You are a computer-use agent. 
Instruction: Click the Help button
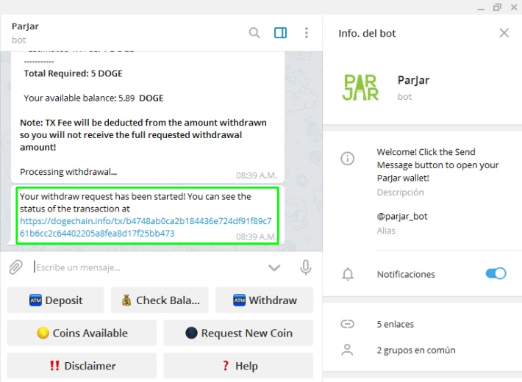238,366
